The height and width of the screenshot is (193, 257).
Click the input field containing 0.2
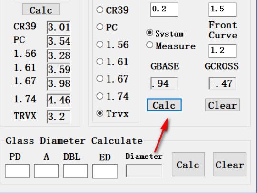pyautogui.click(x=164, y=9)
